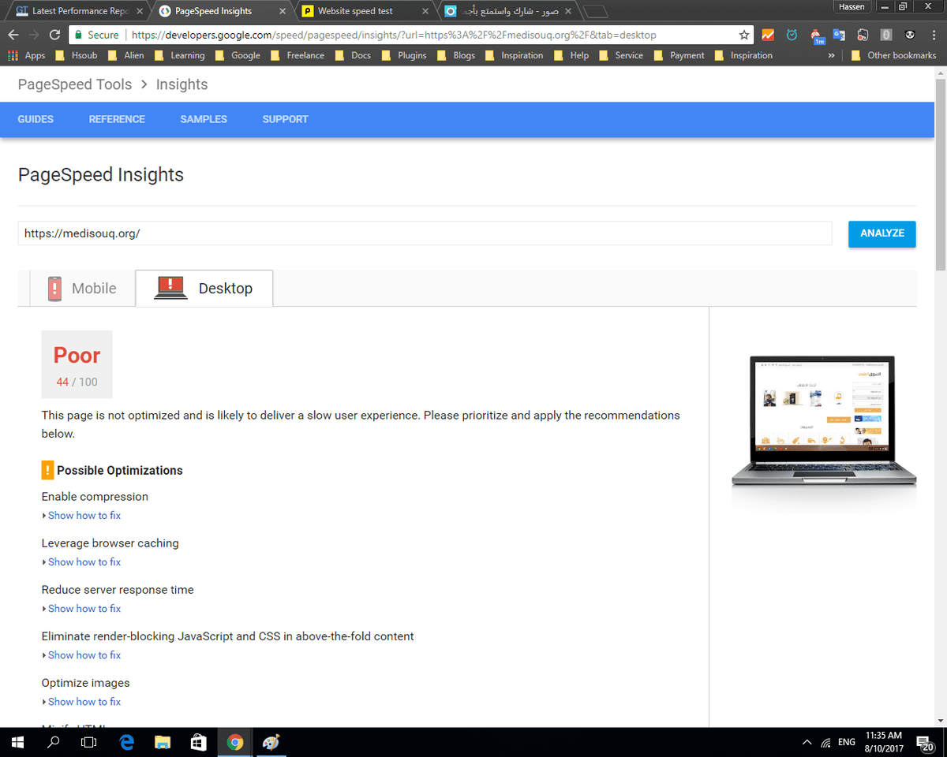Bookmark this page with star icon
The height and width of the screenshot is (757, 947).
743,35
